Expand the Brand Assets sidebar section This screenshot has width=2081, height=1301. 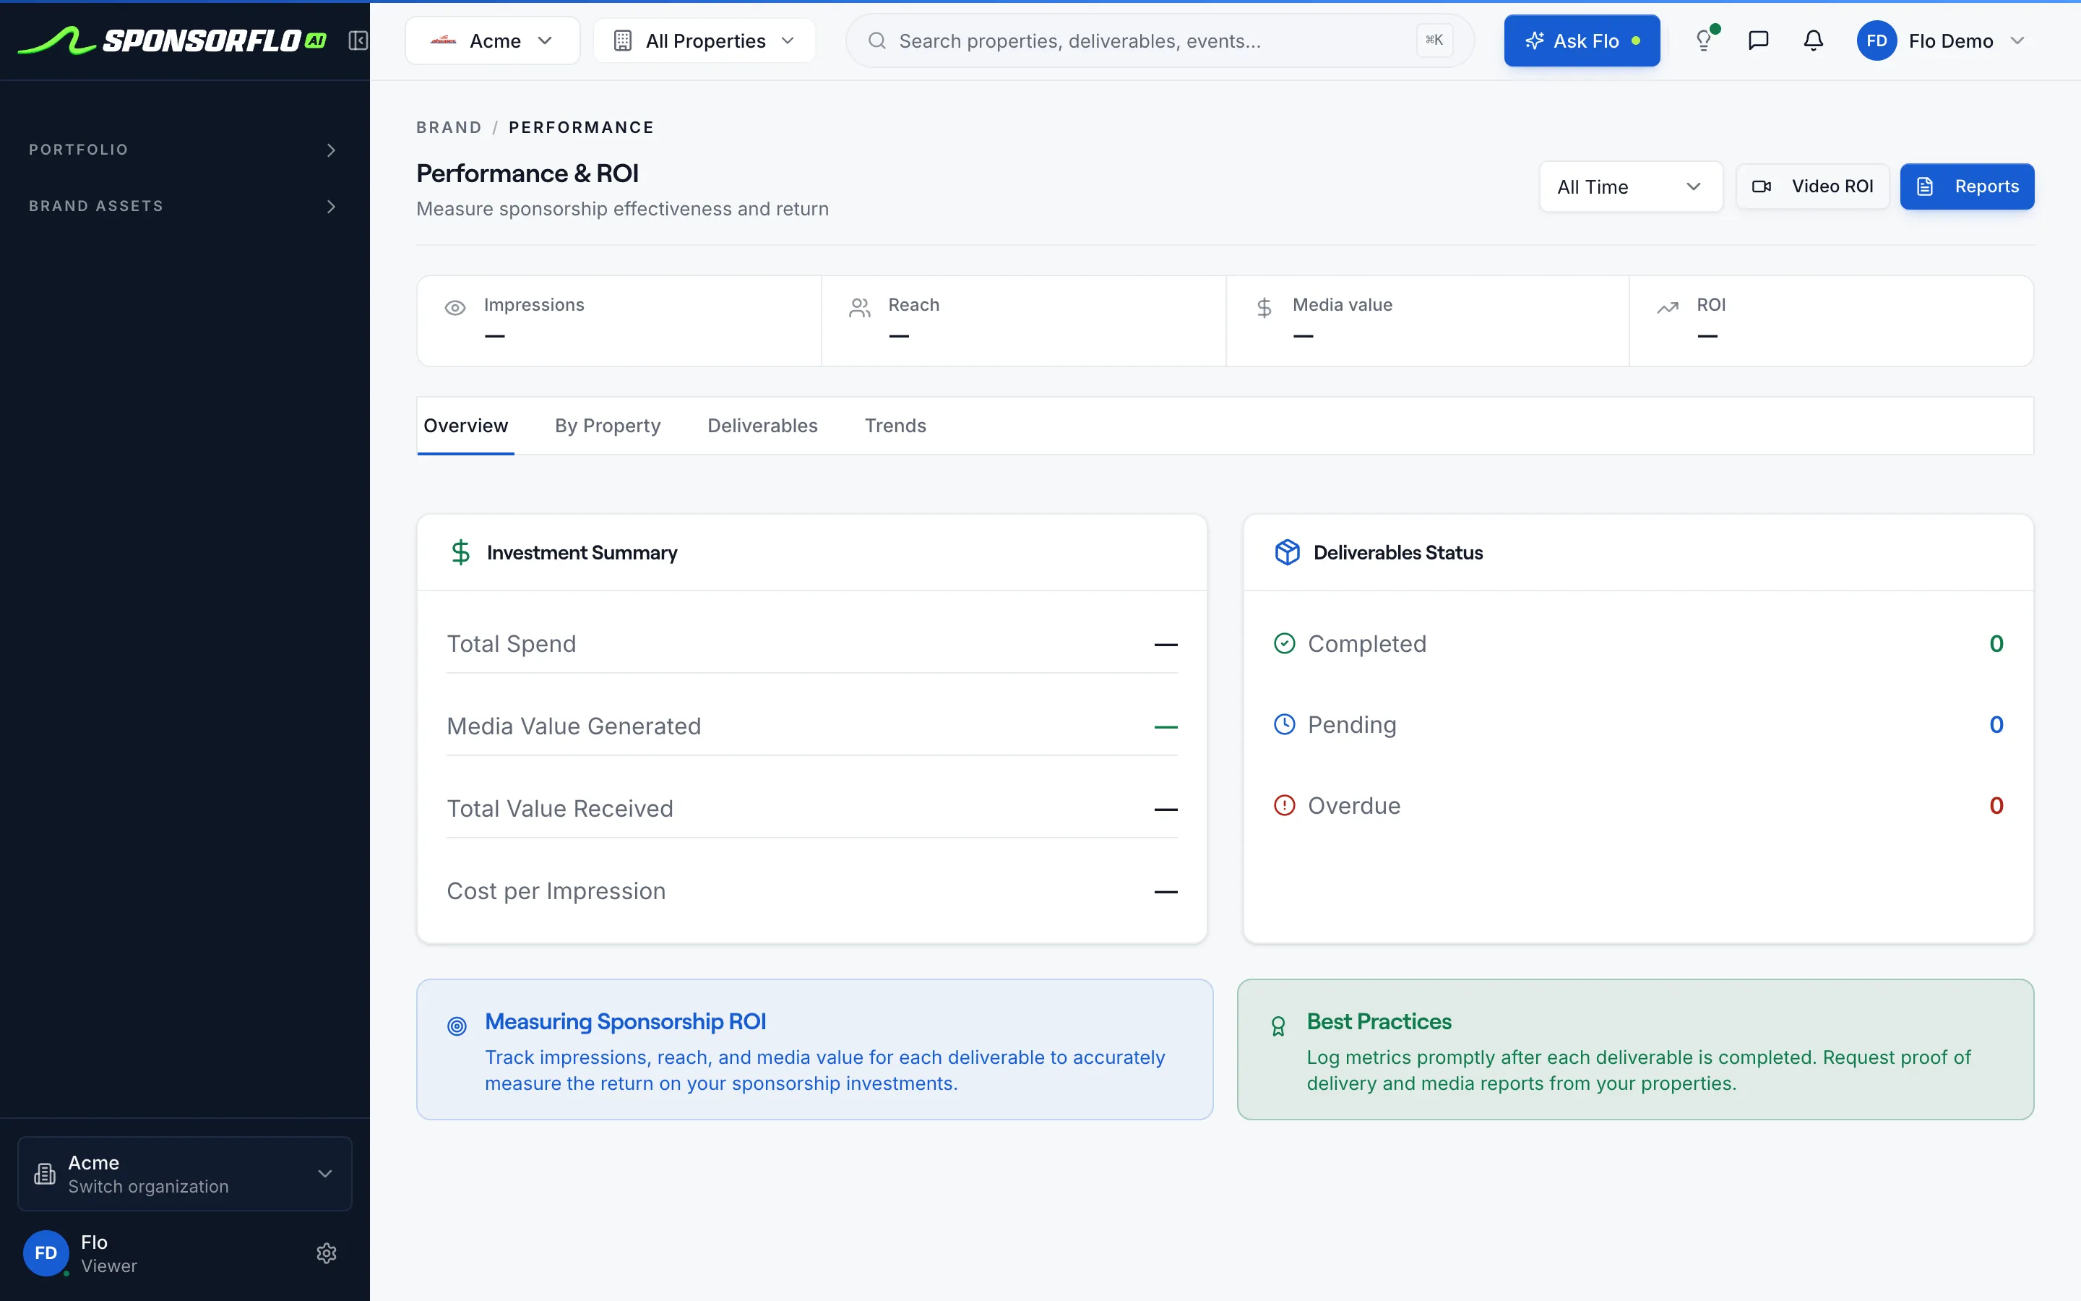184,207
